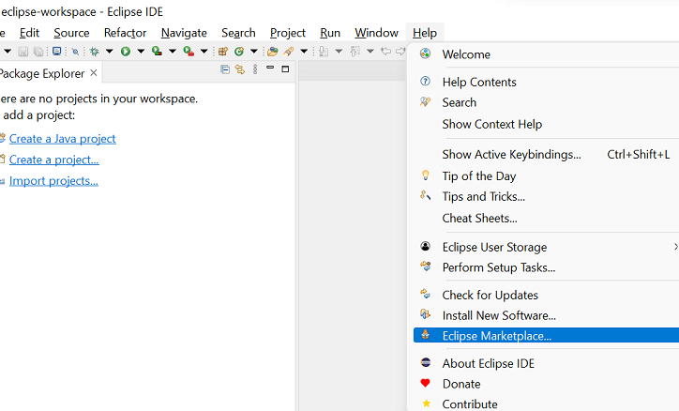The image size is (679, 411).
Task: Expand the Previous Annotation dropdown arrow
Action: pyautogui.click(x=370, y=51)
